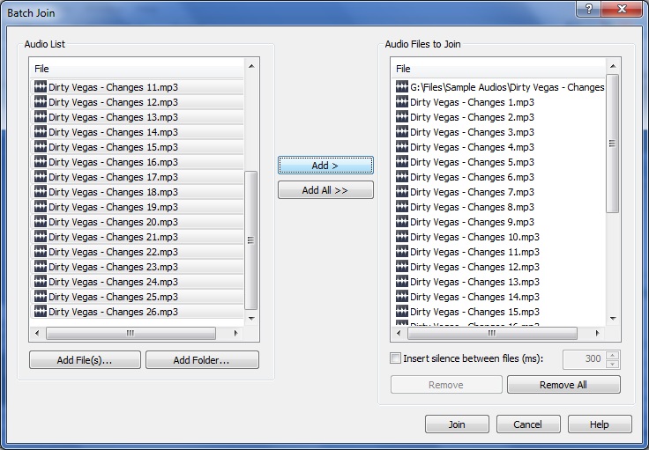649x450 pixels.
Task: Click waveform icon of Changes 26.mp3 in Audio List
Action: [41, 312]
